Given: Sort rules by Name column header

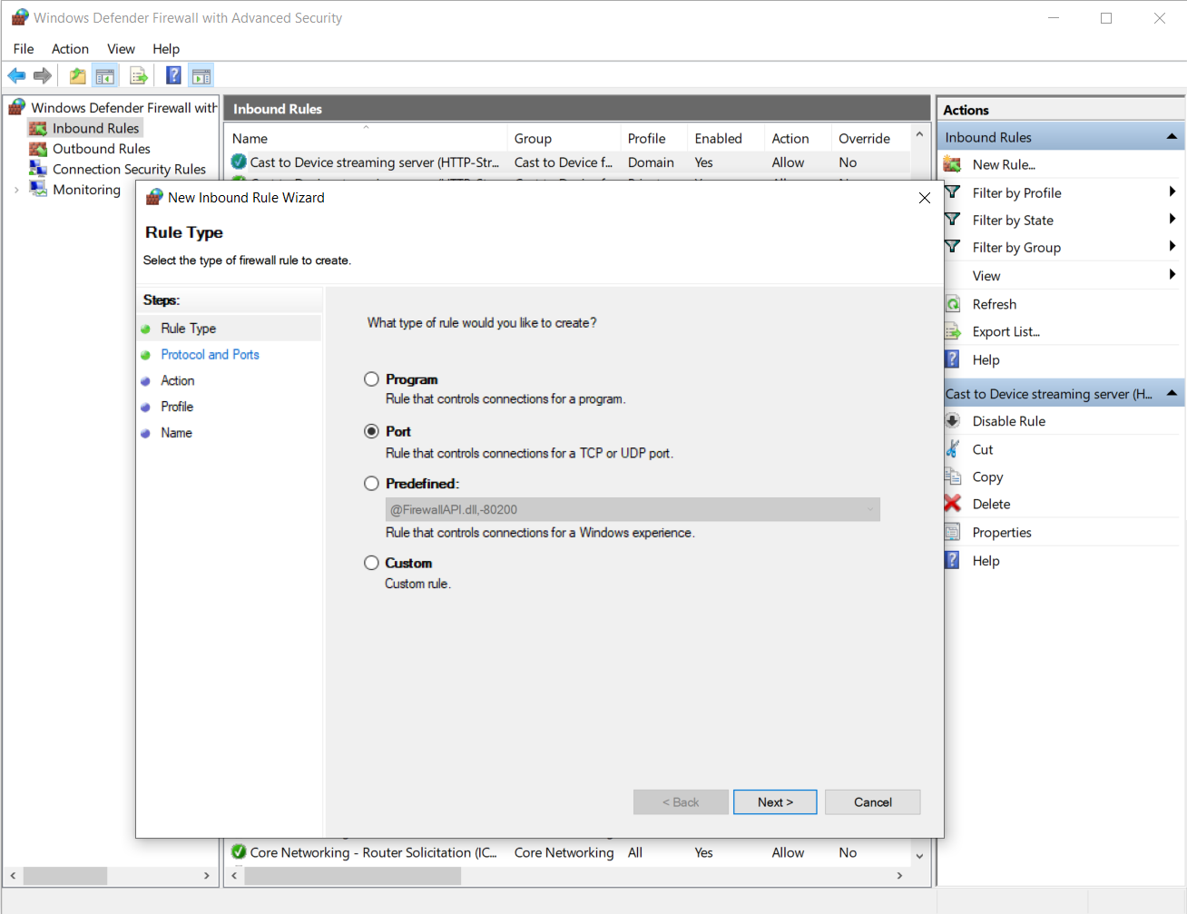Looking at the screenshot, I should tap(366, 138).
